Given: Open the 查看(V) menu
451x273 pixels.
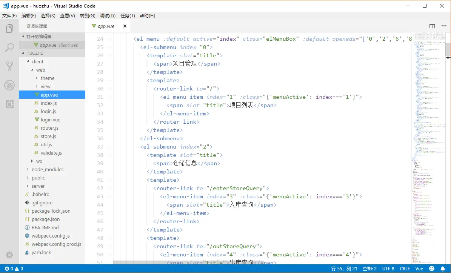Looking at the screenshot, I should (67, 16).
